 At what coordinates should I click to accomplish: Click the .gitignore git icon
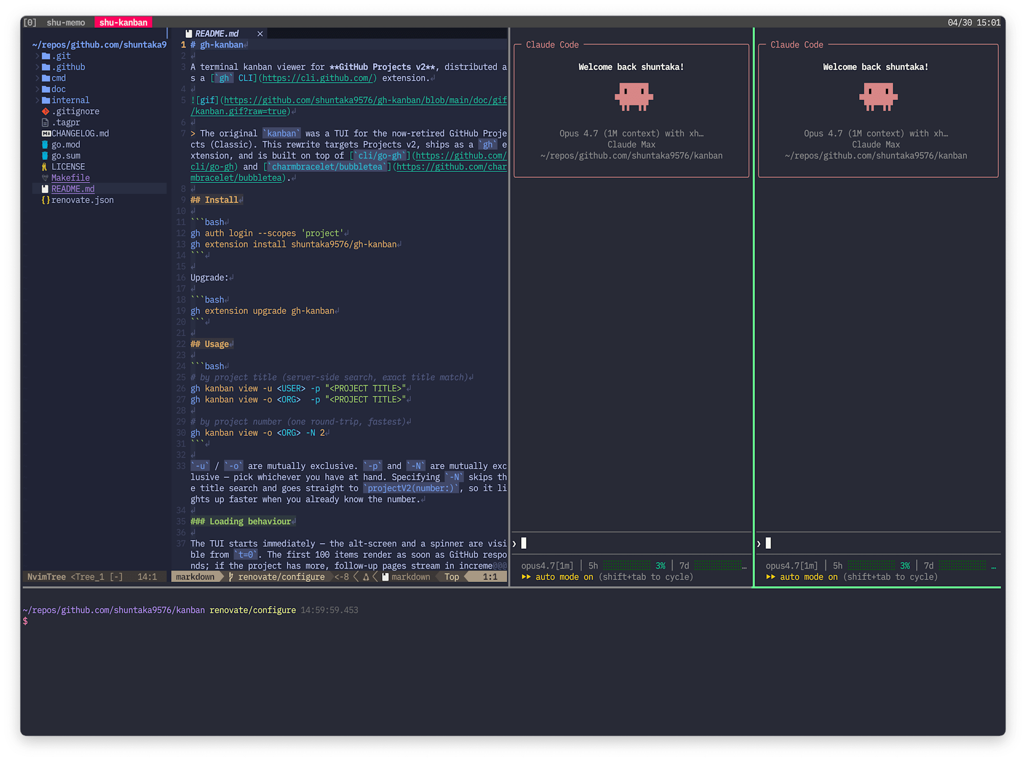pyautogui.click(x=46, y=111)
